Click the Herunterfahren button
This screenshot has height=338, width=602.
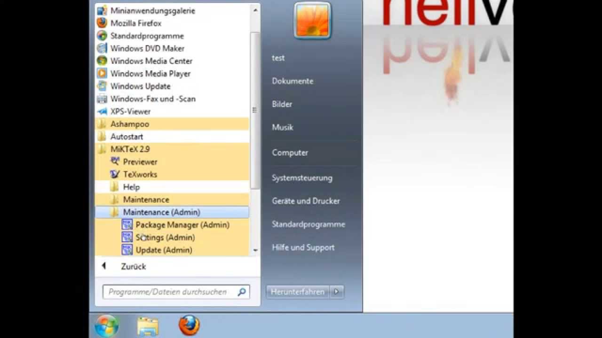coord(298,292)
